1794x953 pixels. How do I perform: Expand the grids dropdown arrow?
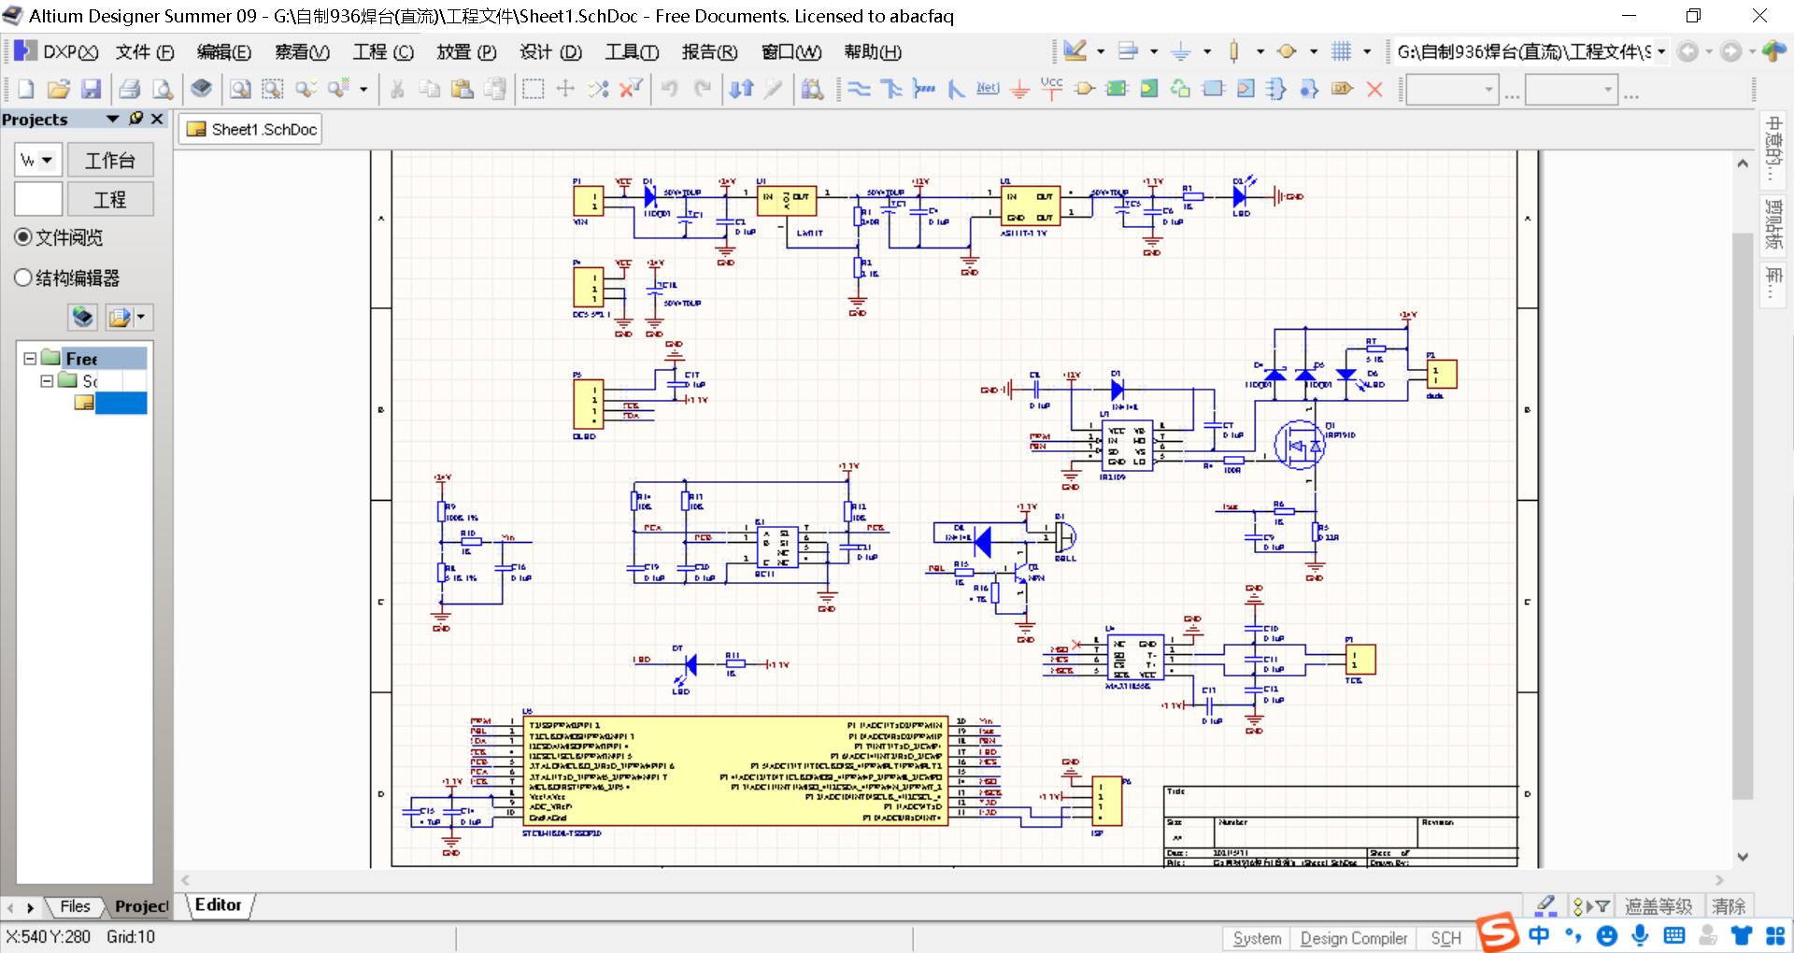[x=1367, y=51]
